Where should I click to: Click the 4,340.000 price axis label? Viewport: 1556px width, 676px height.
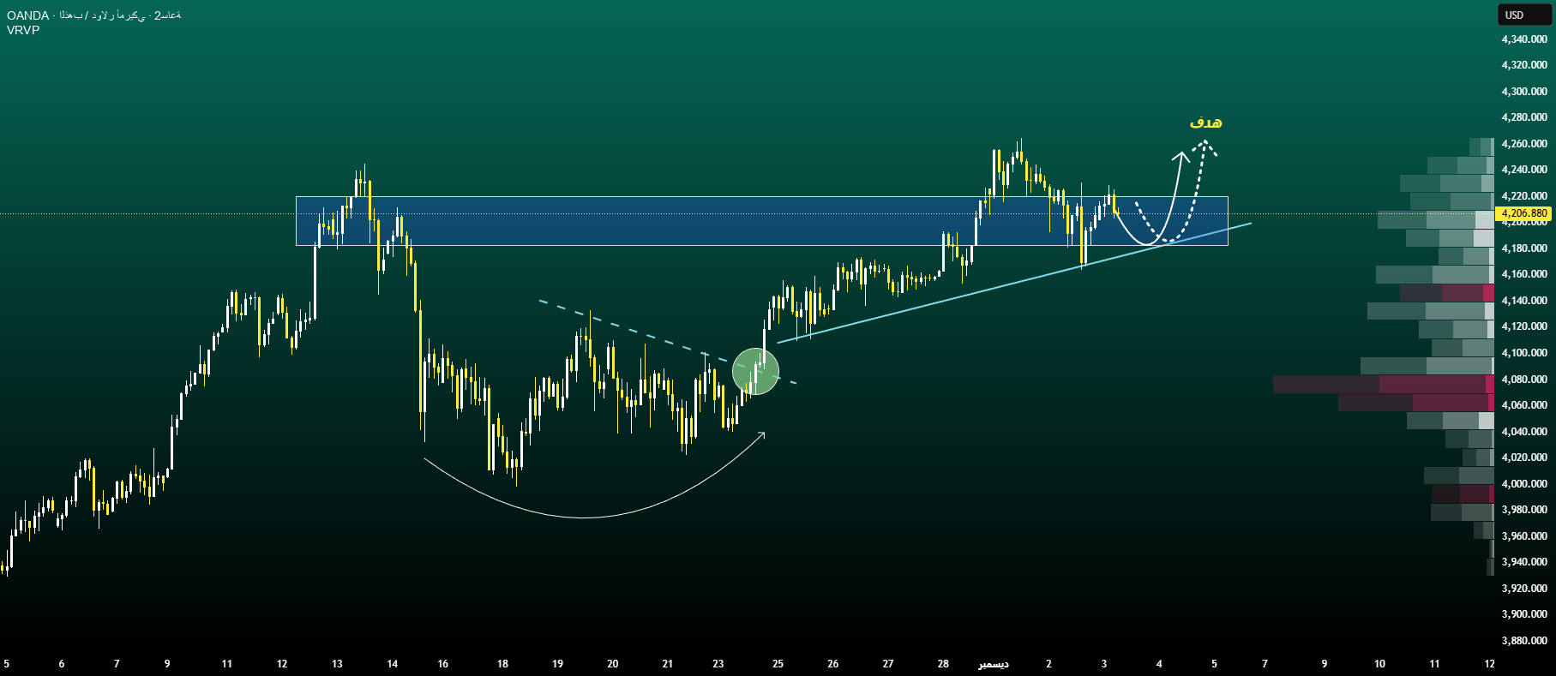[x=1524, y=39]
